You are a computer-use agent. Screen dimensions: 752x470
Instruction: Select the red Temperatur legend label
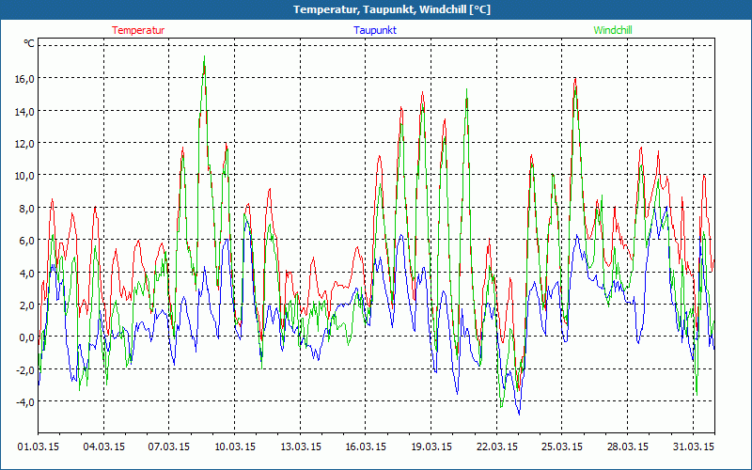[138, 30]
